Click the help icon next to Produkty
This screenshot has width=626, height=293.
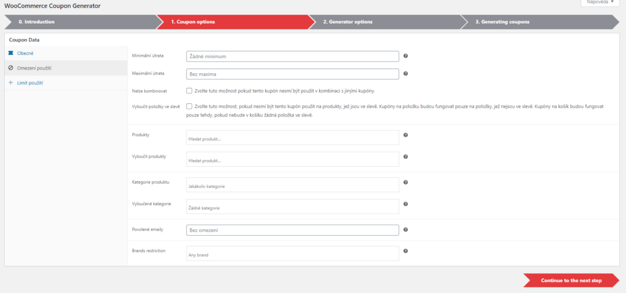[406, 135]
